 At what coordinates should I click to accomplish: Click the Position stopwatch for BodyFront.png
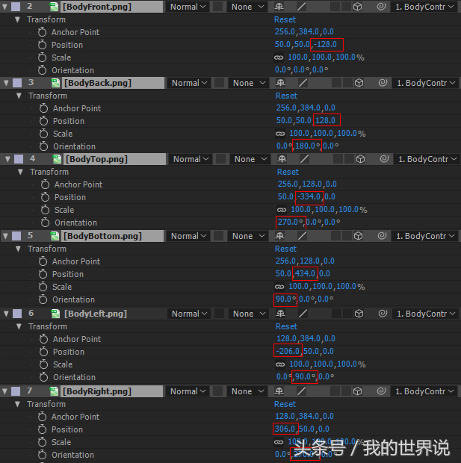click(43, 45)
